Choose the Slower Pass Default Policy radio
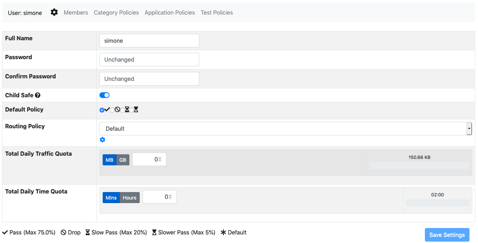 [x=132, y=110]
